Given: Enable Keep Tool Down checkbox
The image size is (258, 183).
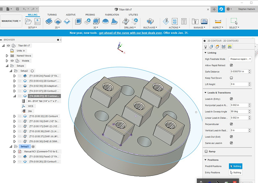Looking at the screenshot, I should tap(231, 78).
